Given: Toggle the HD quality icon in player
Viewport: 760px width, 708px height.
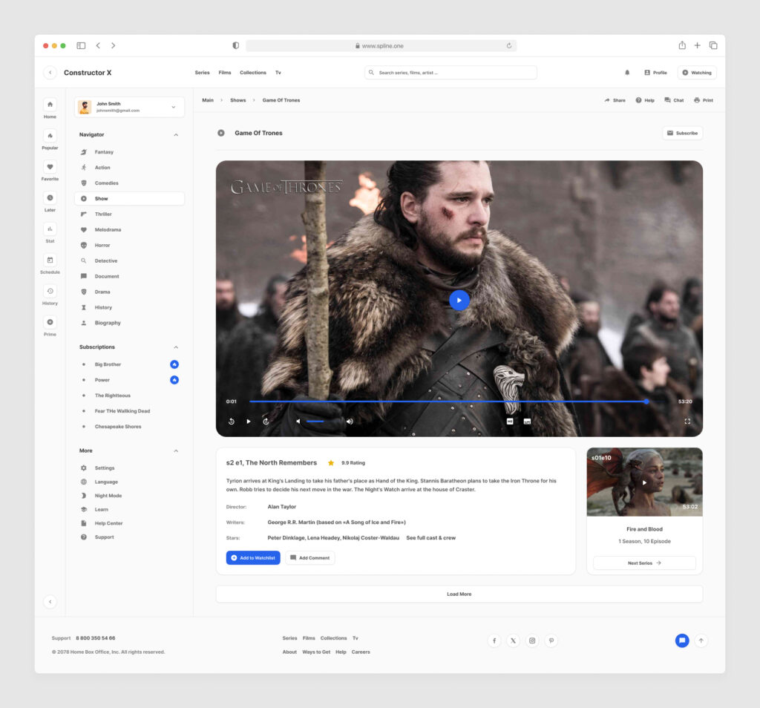Looking at the screenshot, I should pyautogui.click(x=510, y=422).
